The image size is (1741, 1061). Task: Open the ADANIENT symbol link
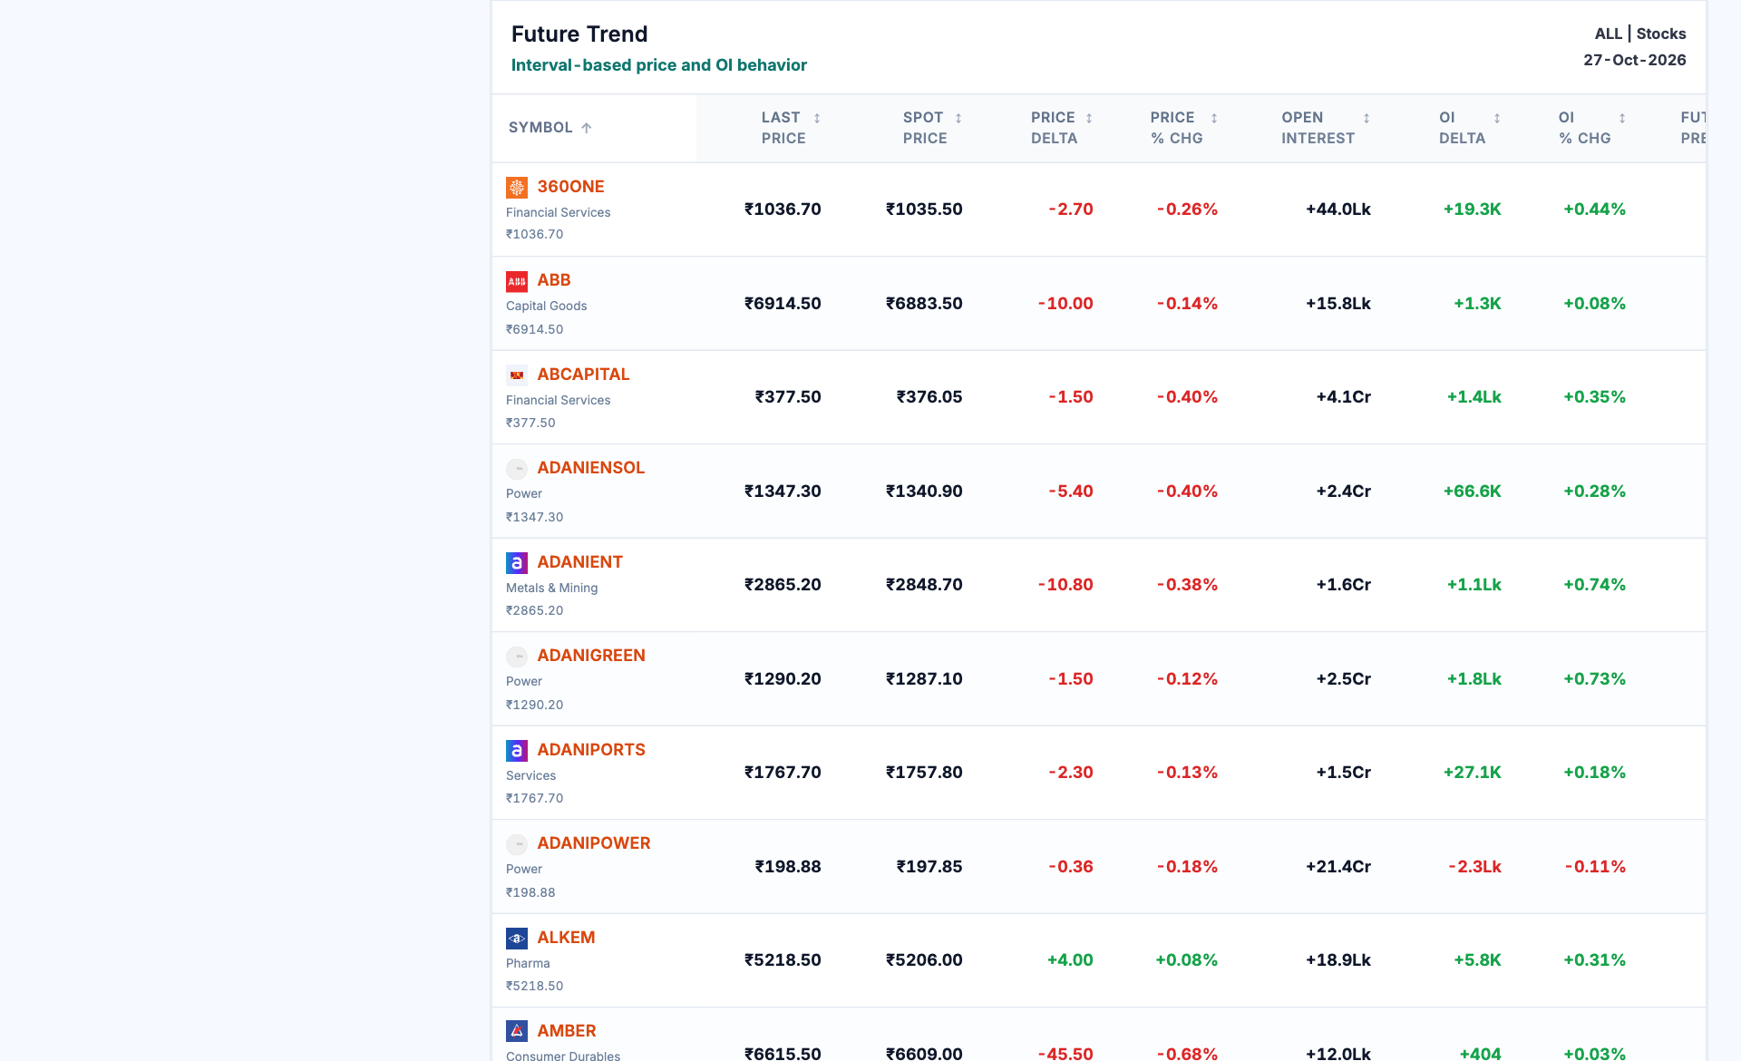coord(580,561)
